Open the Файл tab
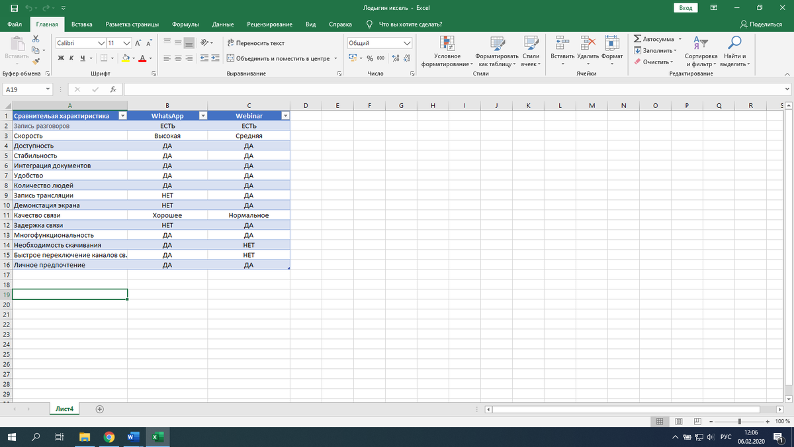794x447 pixels. (x=15, y=25)
